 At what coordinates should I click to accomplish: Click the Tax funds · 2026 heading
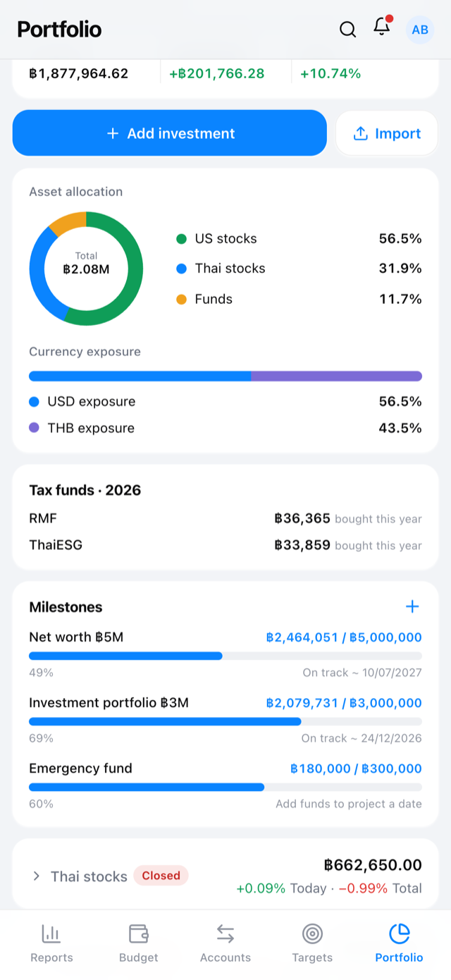click(x=85, y=490)
